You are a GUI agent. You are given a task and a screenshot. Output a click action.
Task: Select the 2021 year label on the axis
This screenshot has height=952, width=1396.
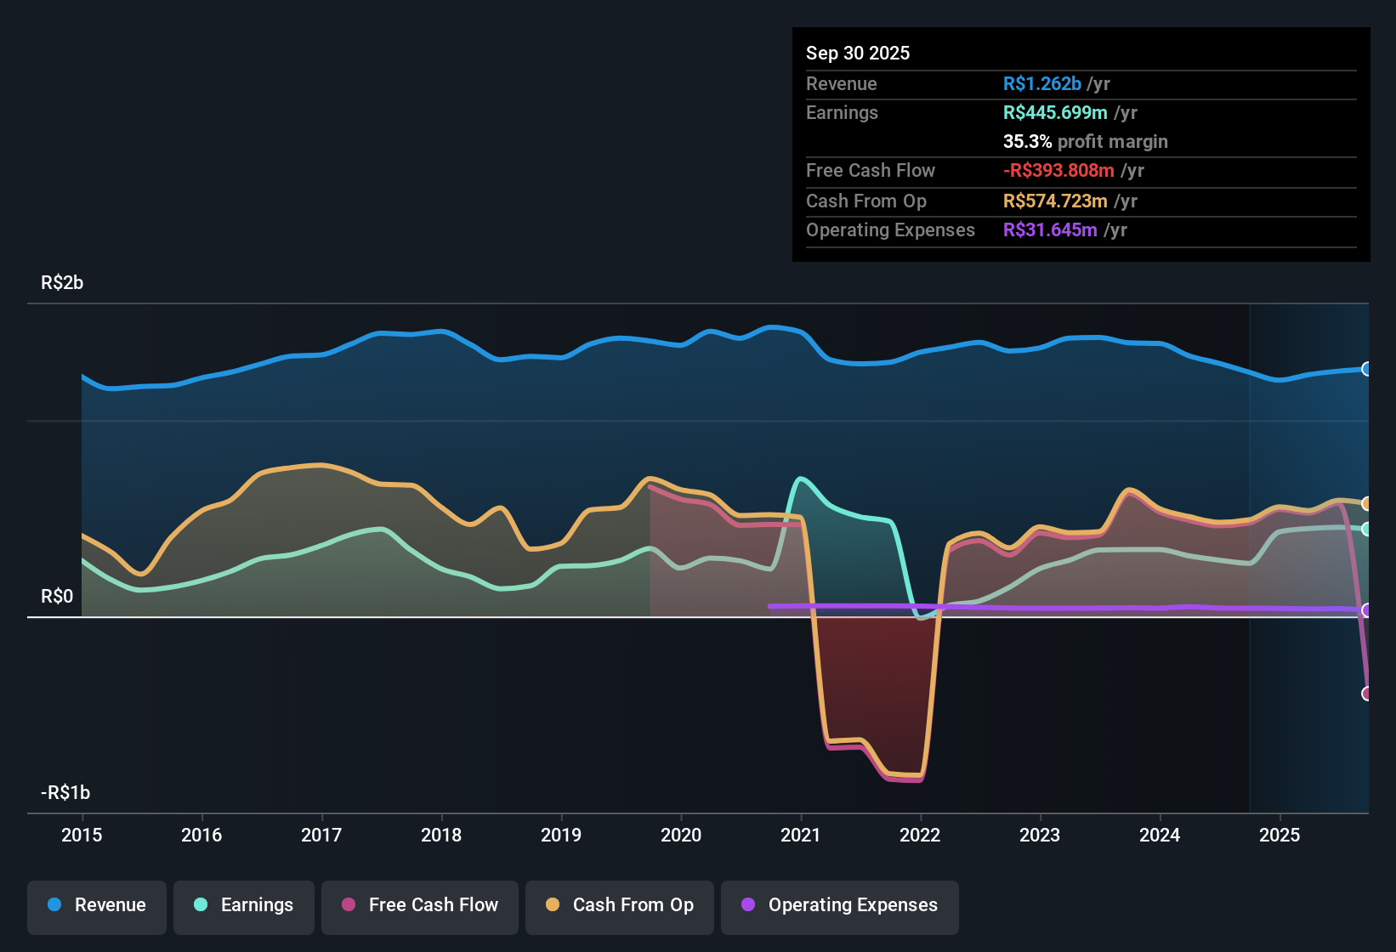point(801,836)
